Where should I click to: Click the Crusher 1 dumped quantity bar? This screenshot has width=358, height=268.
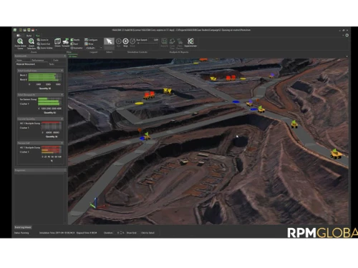(x=49, y=104)
